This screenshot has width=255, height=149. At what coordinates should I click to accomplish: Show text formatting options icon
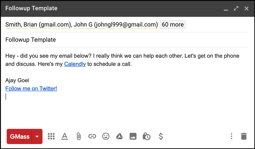point(65,136)
